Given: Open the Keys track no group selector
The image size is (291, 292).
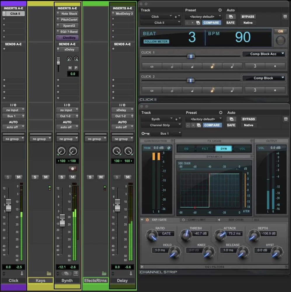Looking at the screenshot, I should coord(40,139).
